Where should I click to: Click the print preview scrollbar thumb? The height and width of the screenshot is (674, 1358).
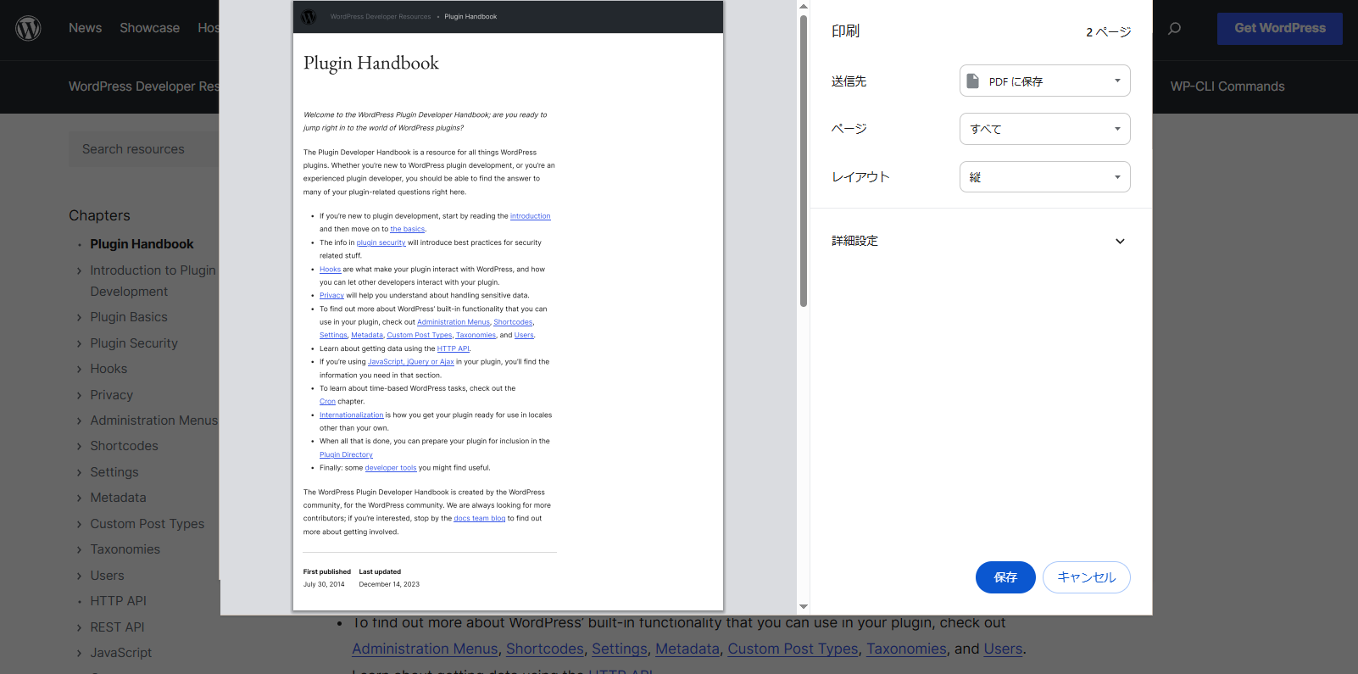[804, 161]
